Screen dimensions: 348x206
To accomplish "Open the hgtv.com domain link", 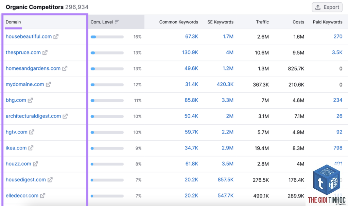I will click(16, 132).
